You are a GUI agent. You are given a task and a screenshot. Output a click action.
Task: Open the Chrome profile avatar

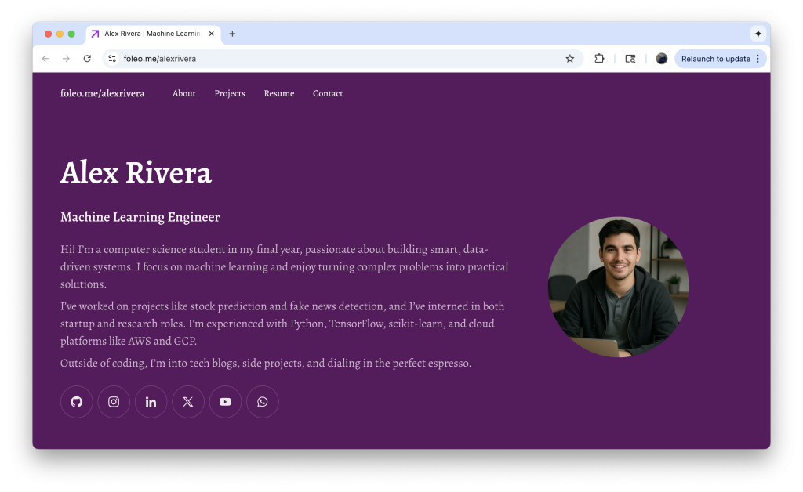(661, 59)
